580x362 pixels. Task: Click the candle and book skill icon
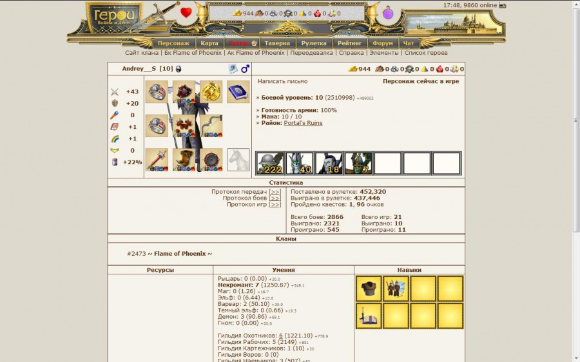coord(369,316)
